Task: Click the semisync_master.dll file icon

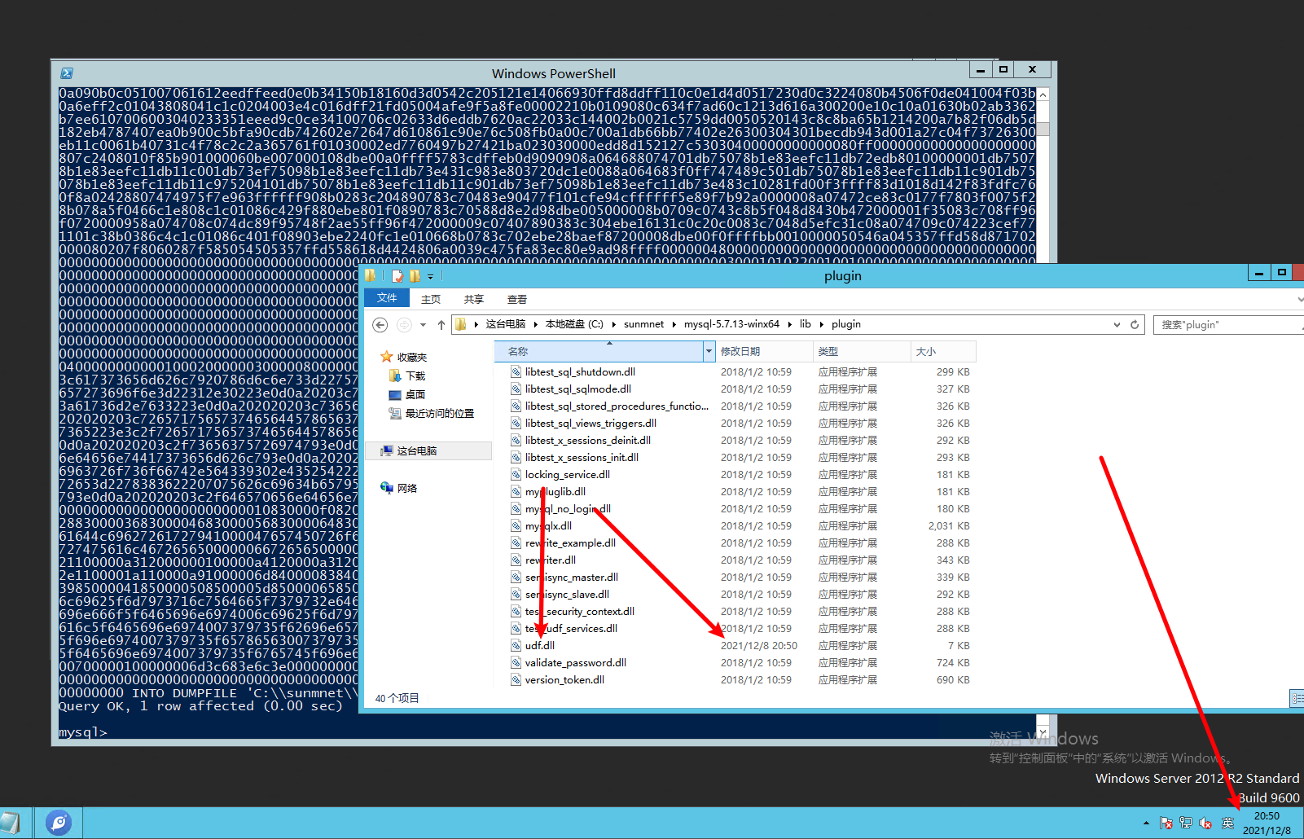Action: click(516, 577)
